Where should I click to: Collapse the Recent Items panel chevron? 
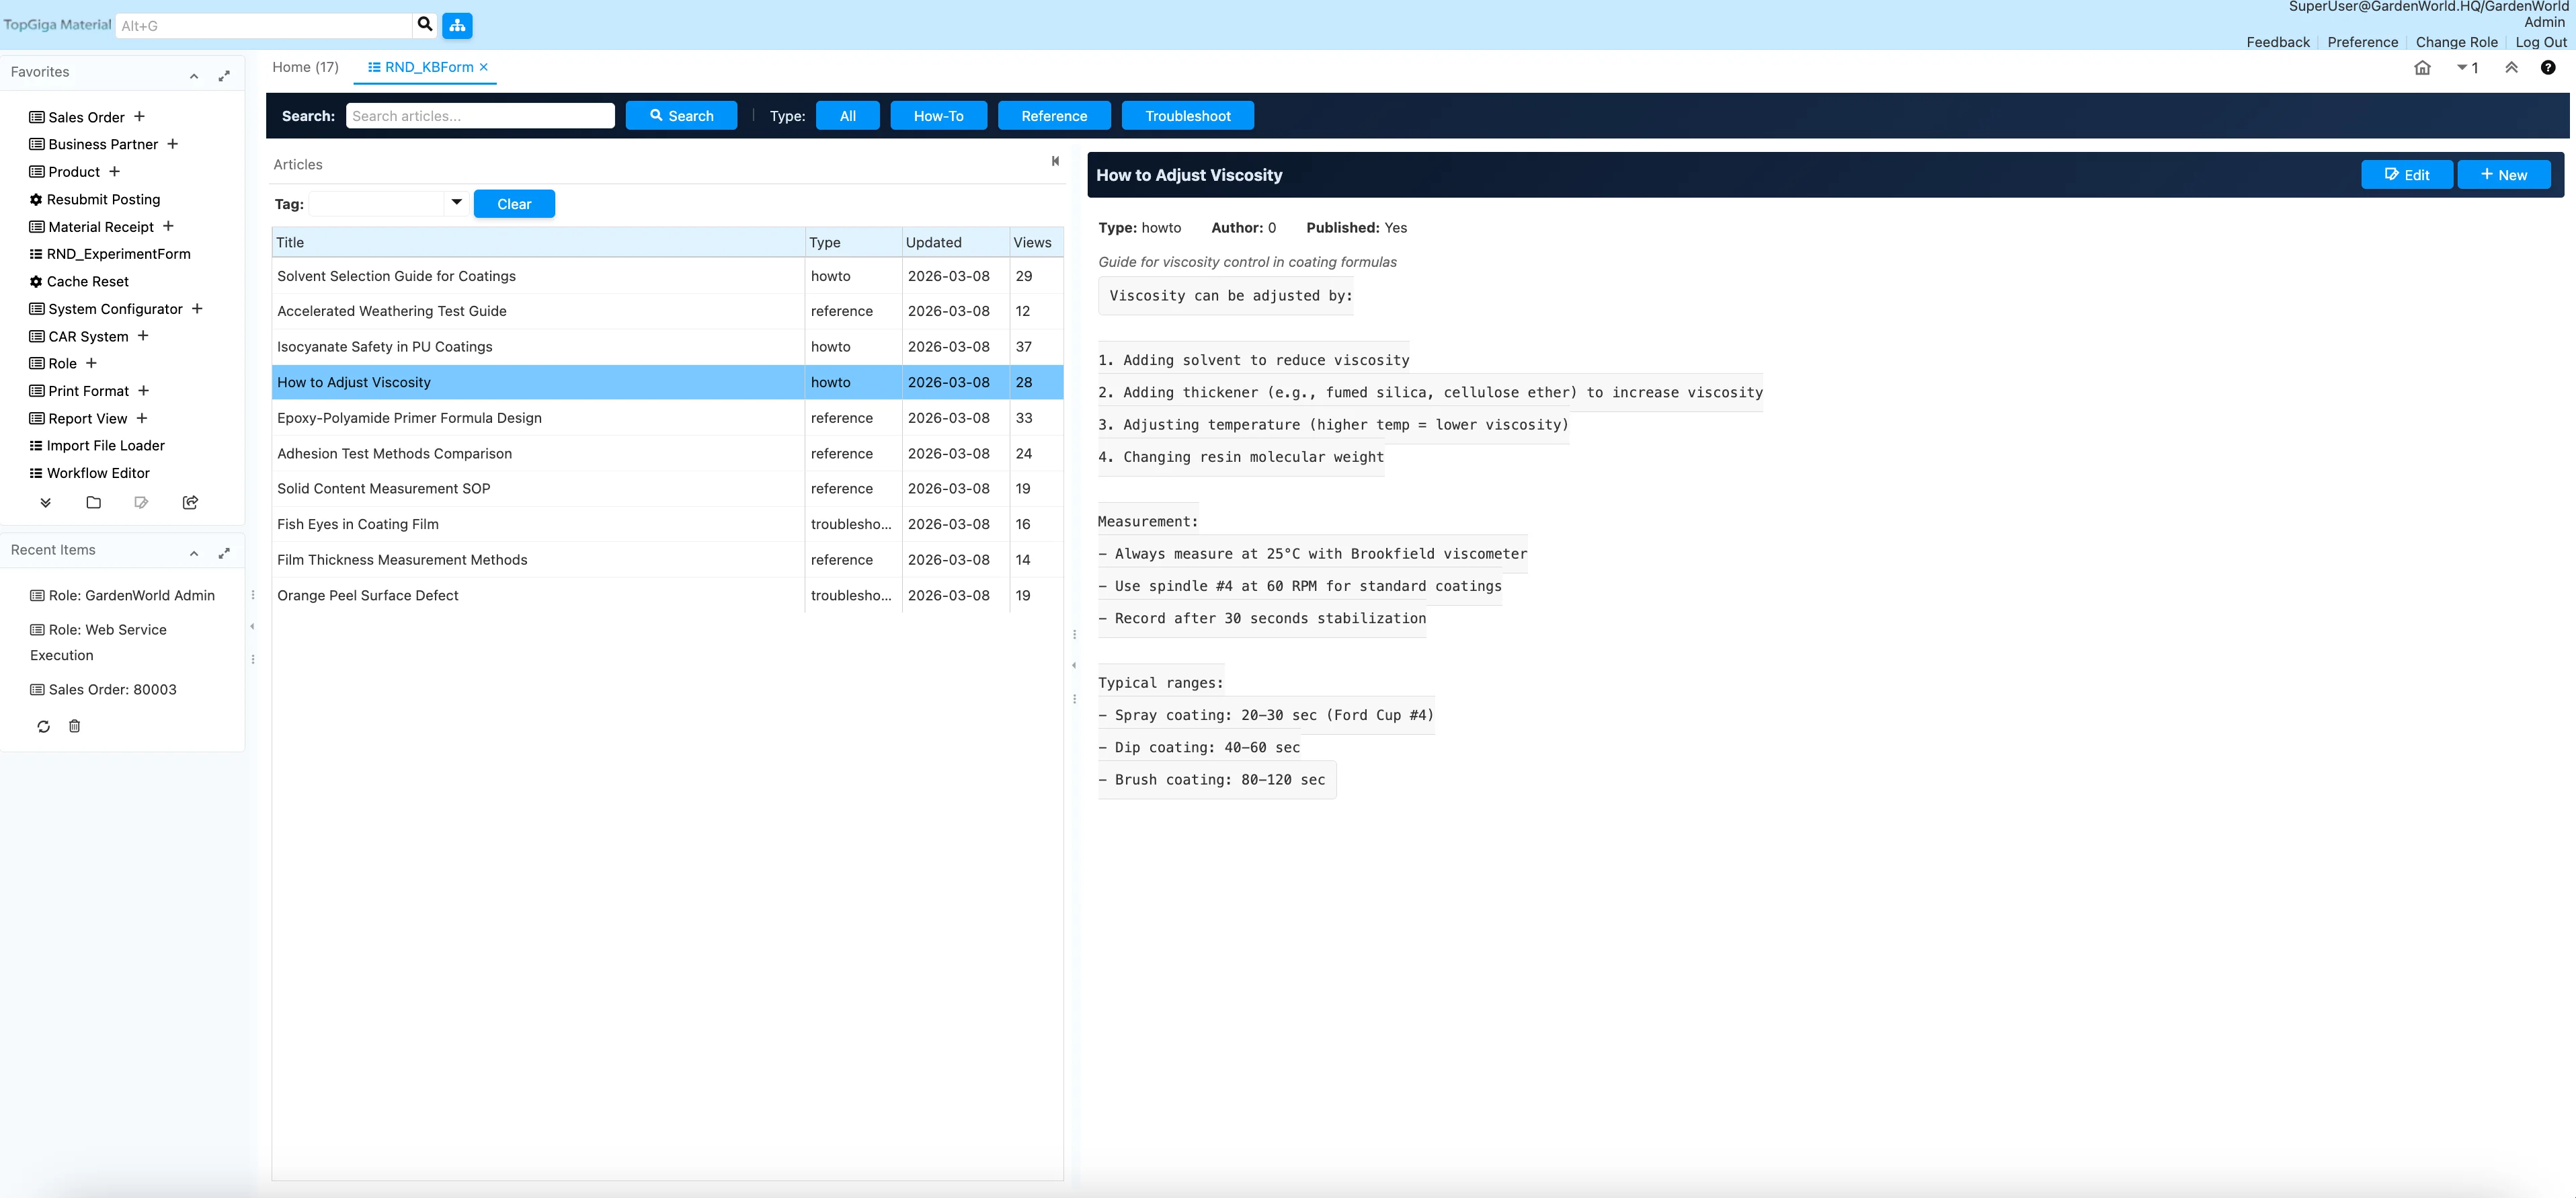[x=194, y=554]
